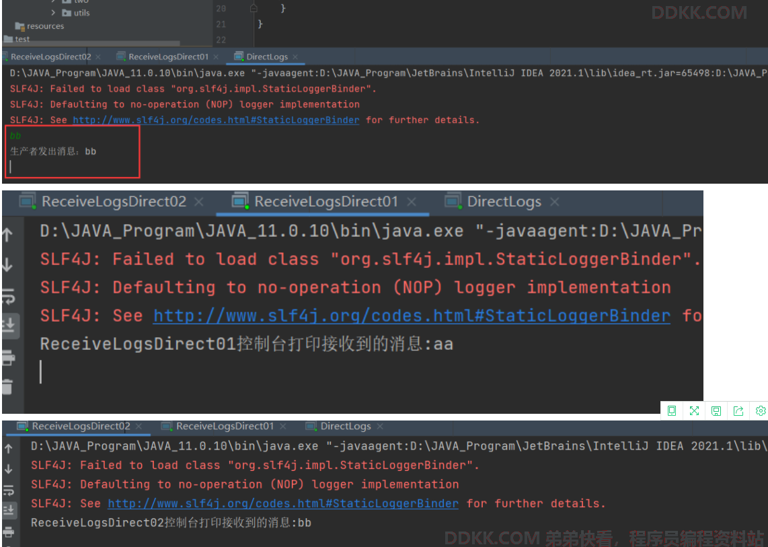Close DirectLogs tab in DirectLogs console
768x547 pixels.
(295, 57)
